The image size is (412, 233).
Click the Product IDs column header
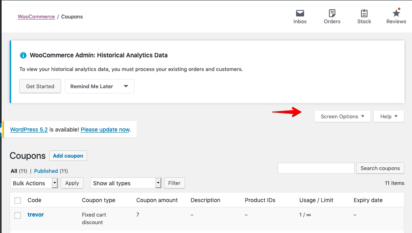[260, 200]
